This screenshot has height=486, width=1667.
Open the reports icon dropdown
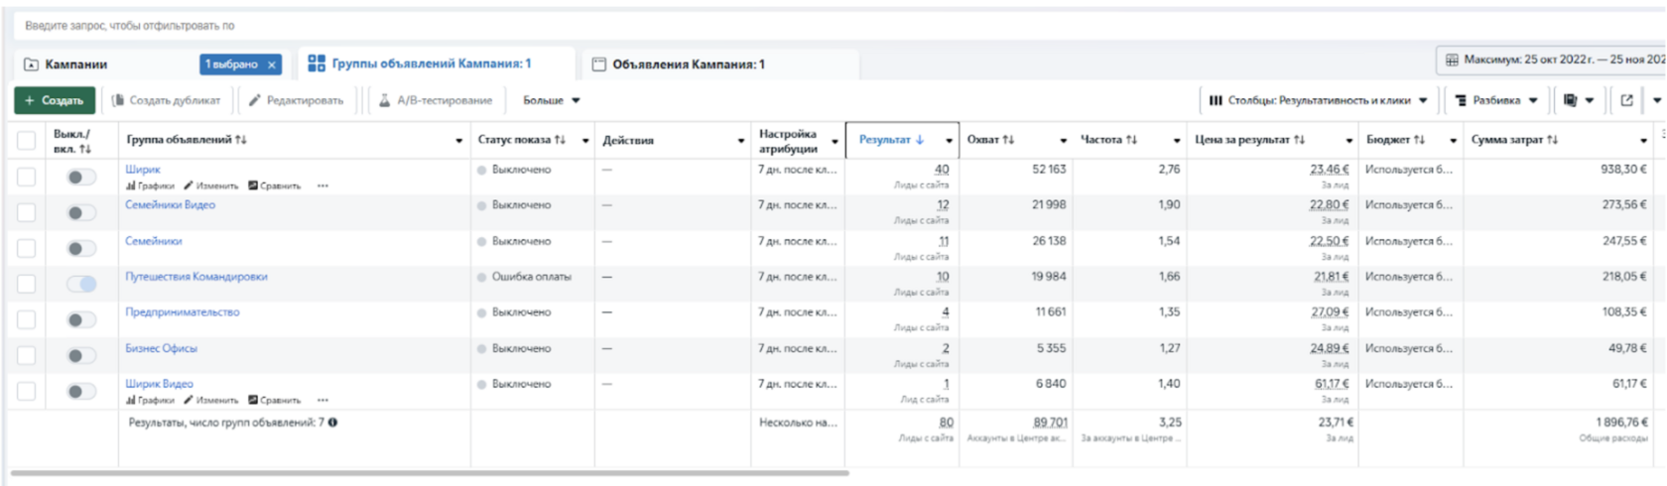point(1577,100)
